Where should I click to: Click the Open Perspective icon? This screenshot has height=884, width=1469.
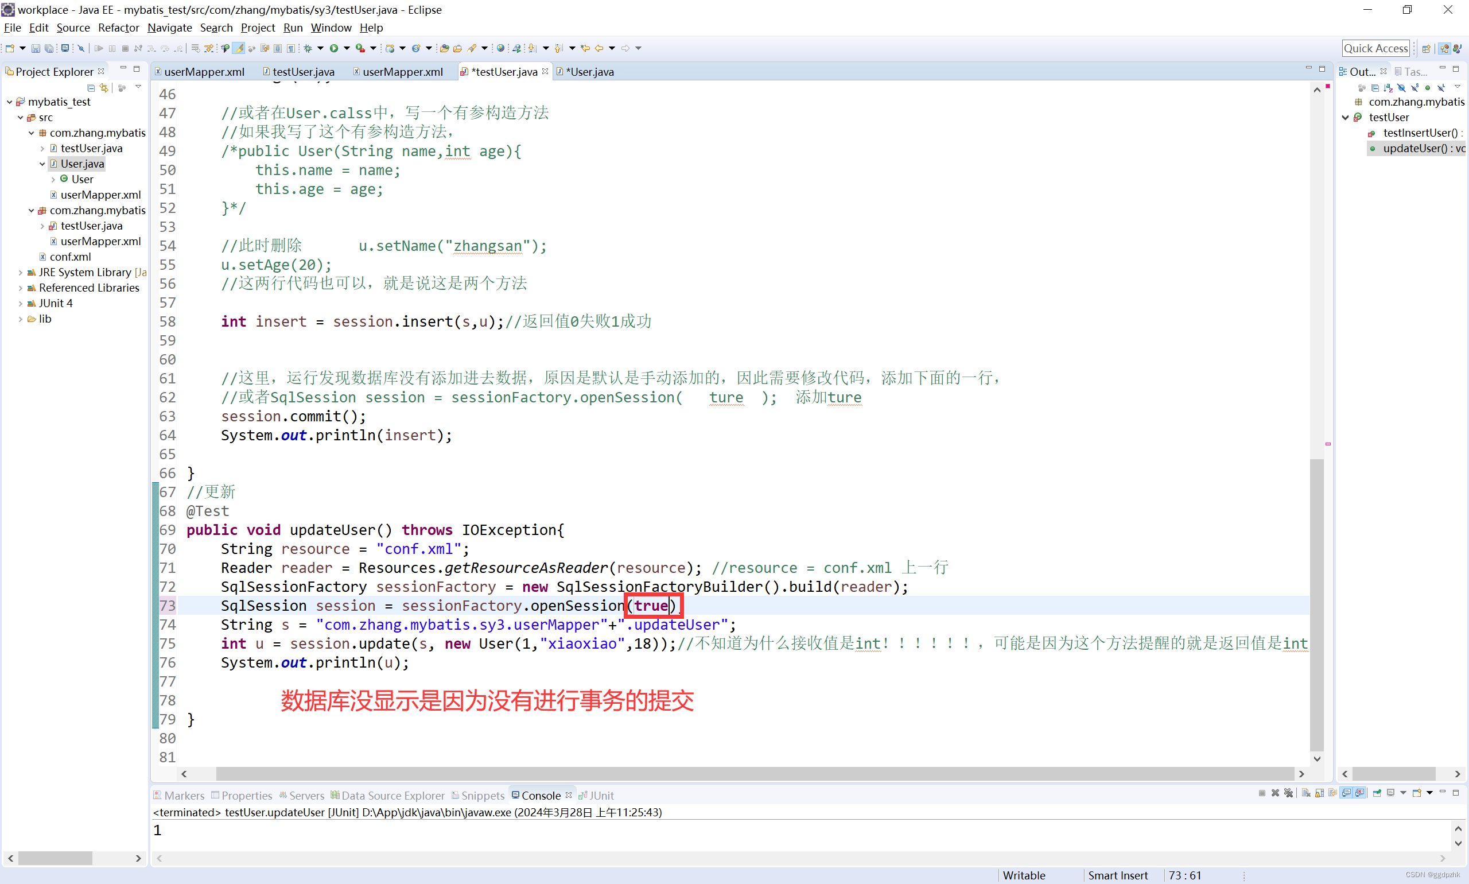[x=1426, y=48]
